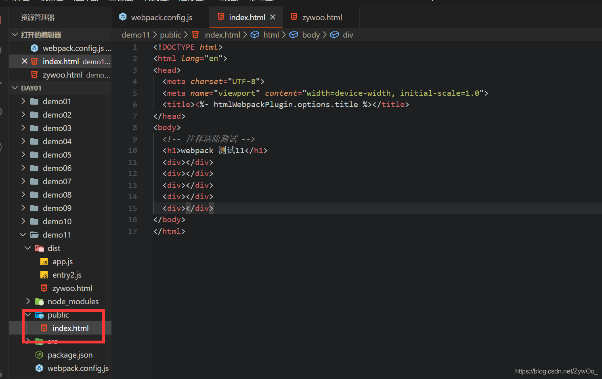Screen dimensions: 602x379
Task: Click HTML5 icon of zywoo.html in open editors
Action: 35,75
